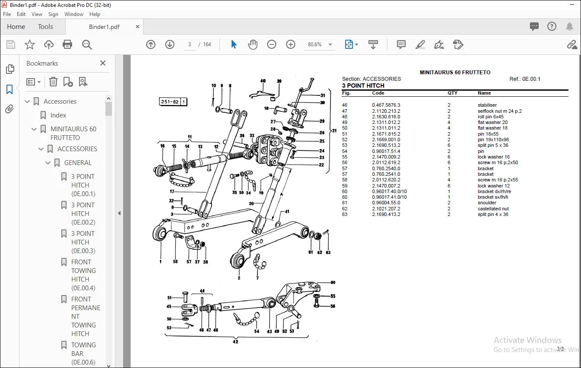The width and height of the screenshot is (581, 368).
Task: Click the fit page icon
Action: click(349, 44)
